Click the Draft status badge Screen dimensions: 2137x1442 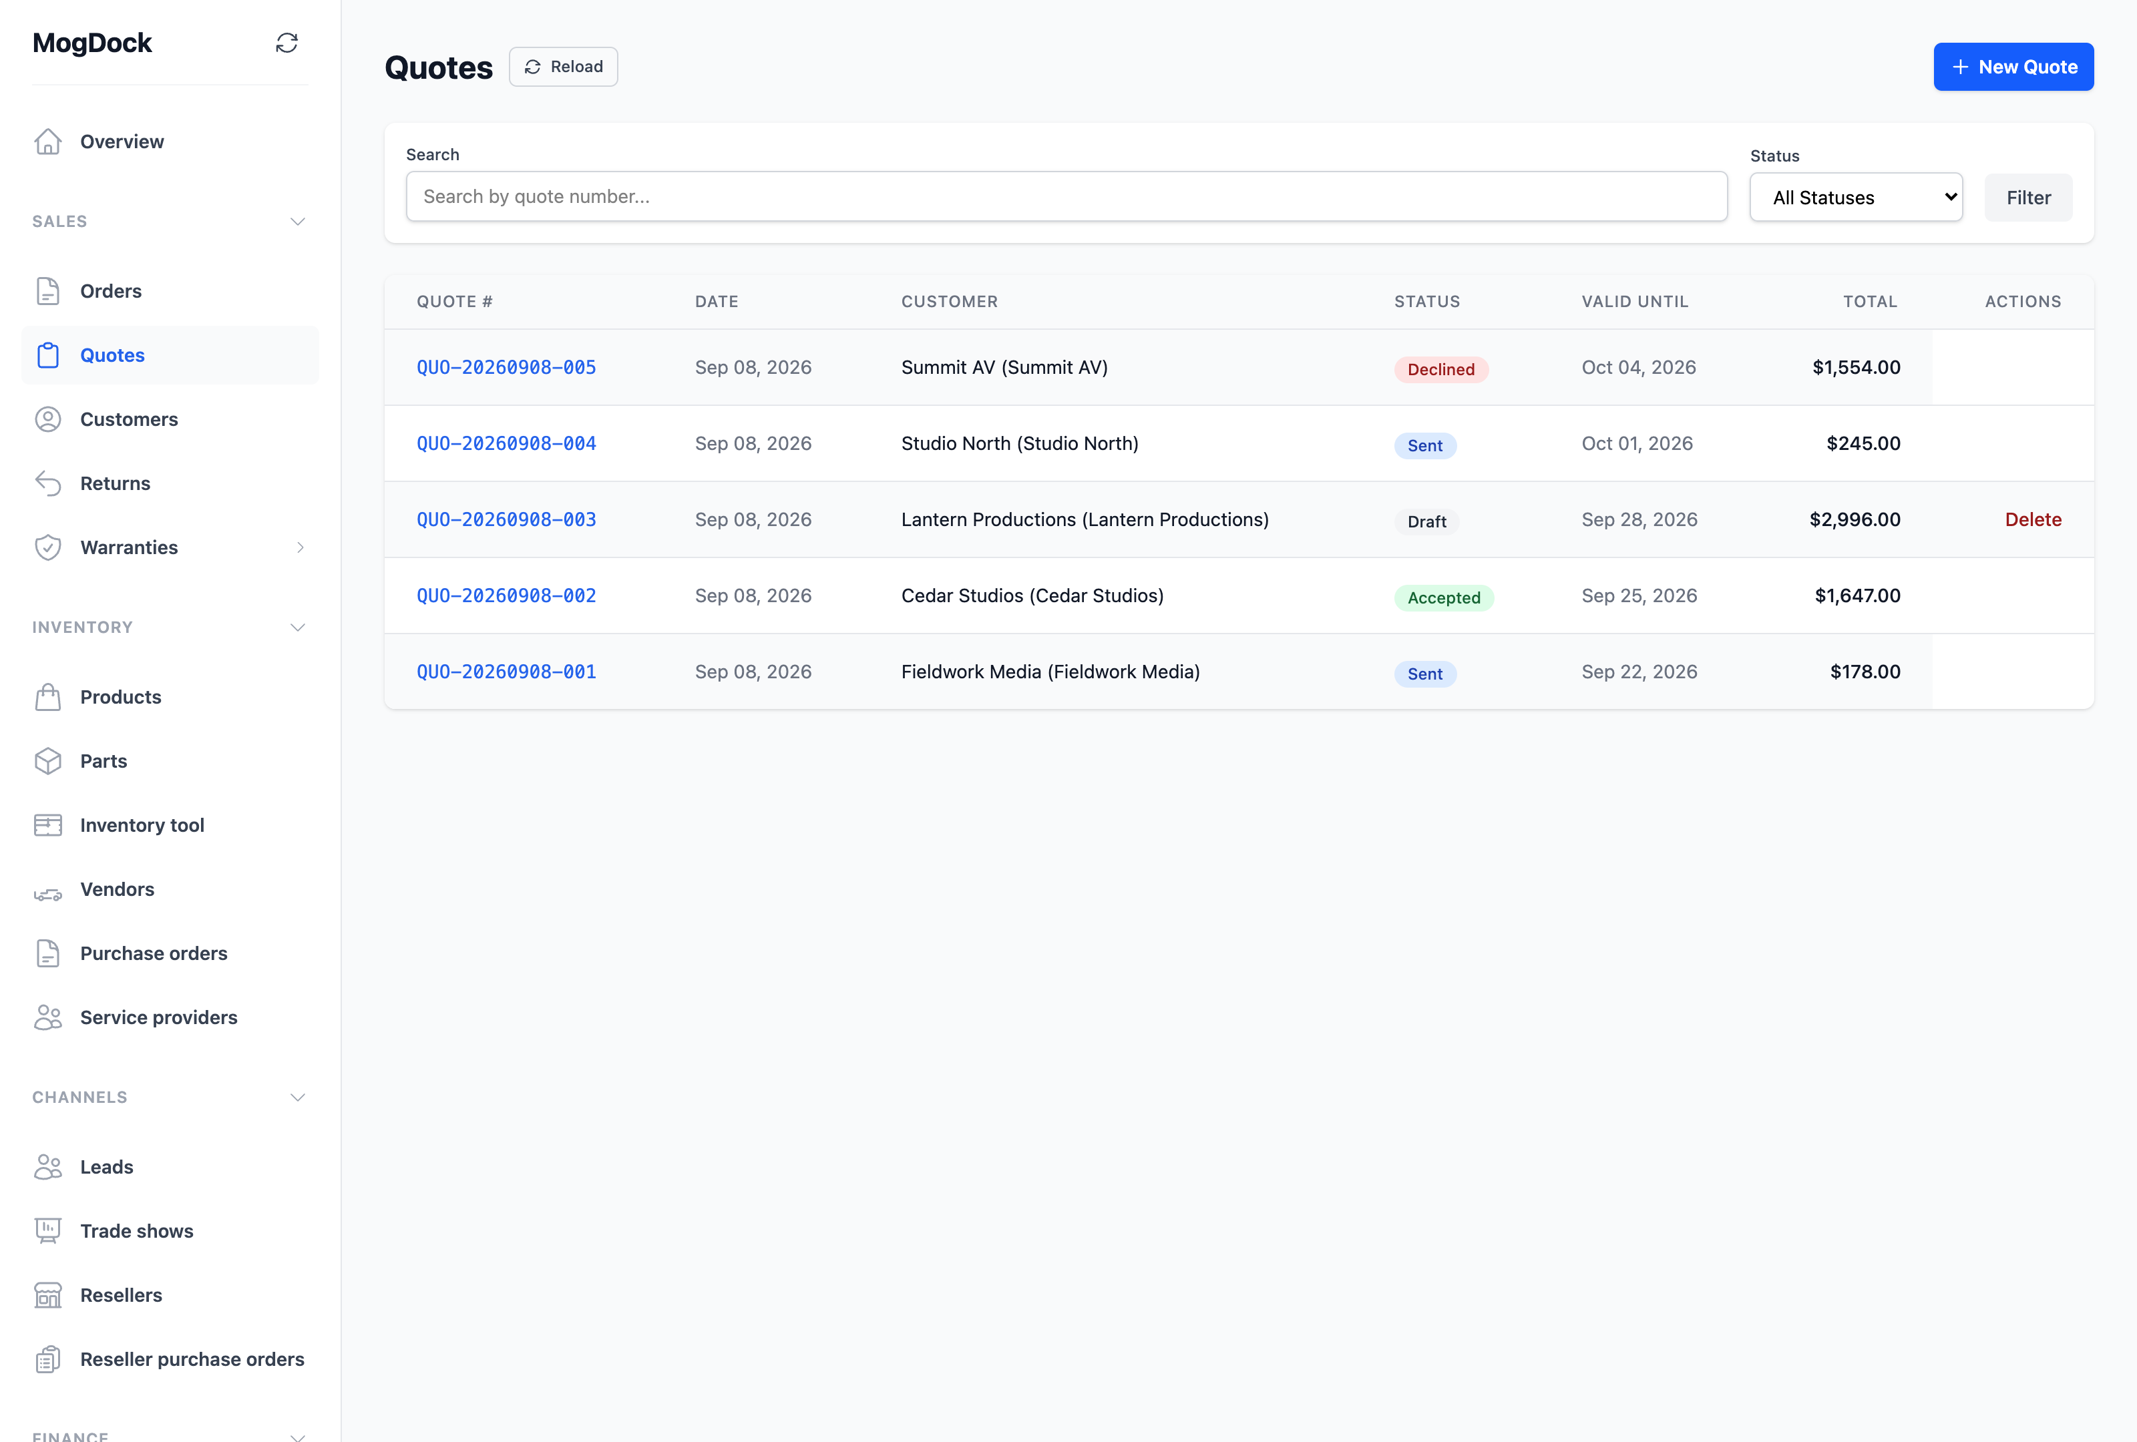[x=1426, y=522]
